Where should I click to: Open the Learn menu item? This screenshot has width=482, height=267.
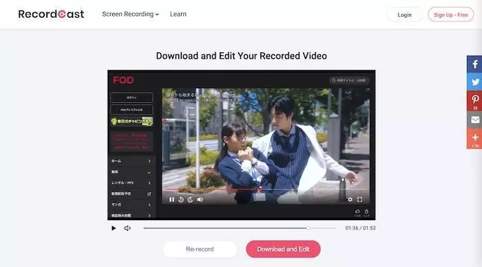[178, 14]
